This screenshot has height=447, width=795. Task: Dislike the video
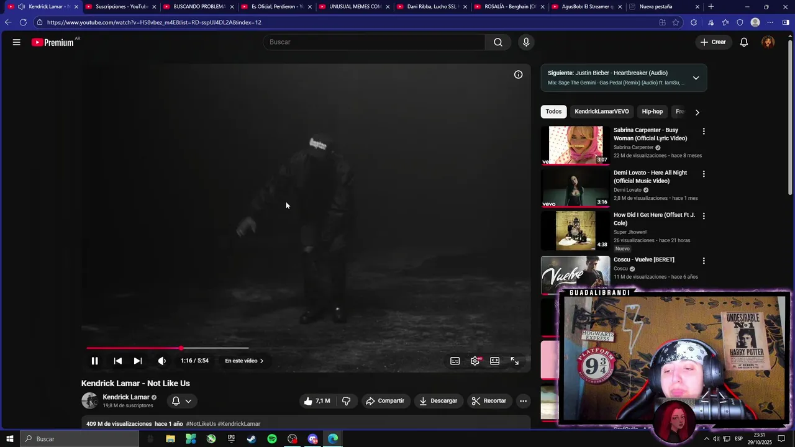coord(347,401)
